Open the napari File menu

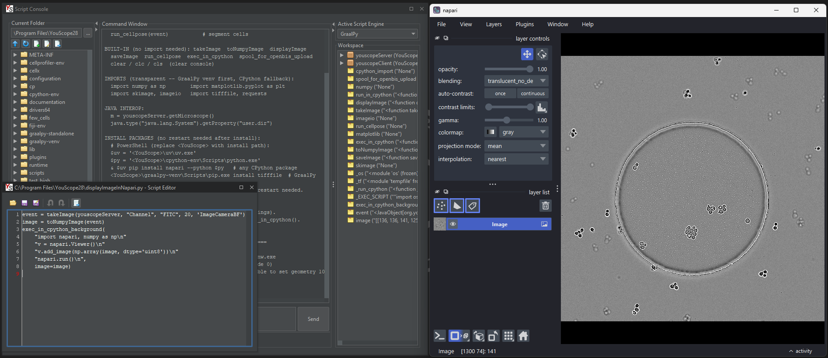(x=442, y=24)
